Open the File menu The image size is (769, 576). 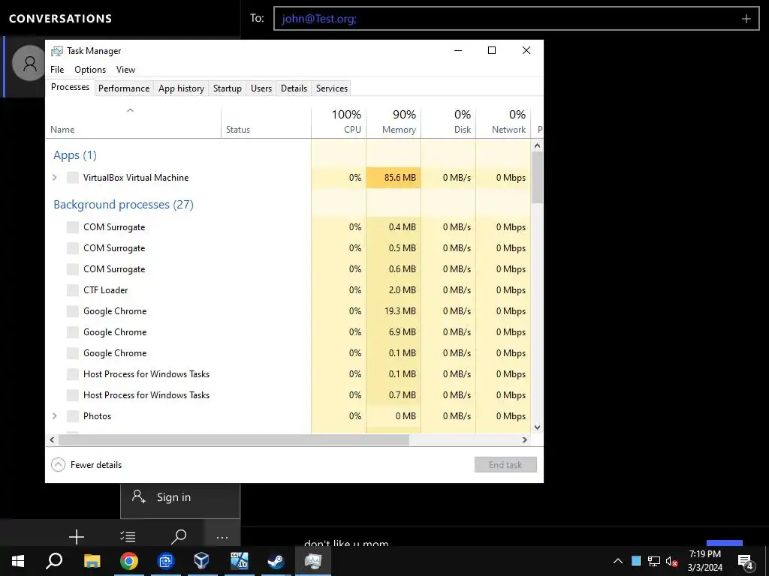coord(57,70)
